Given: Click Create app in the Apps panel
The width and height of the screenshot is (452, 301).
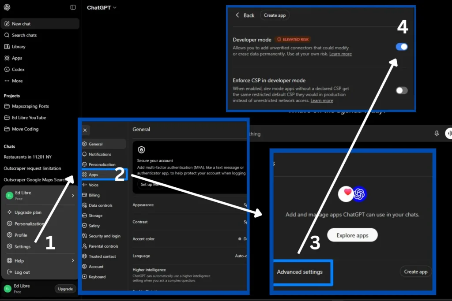Looking at the screenshot, I should click(x=416, y=271).
